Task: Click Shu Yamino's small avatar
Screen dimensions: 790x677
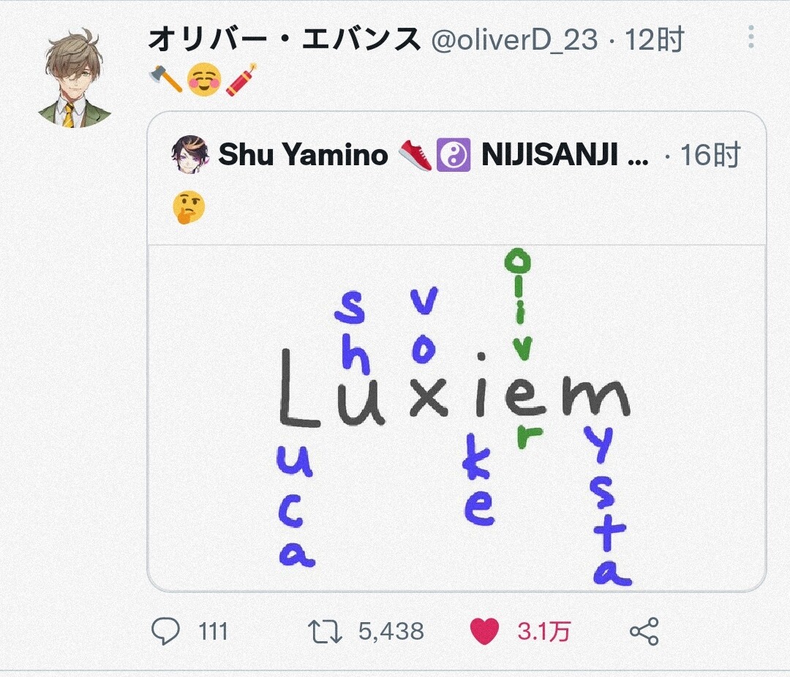Action: click(x=189, y=155)
